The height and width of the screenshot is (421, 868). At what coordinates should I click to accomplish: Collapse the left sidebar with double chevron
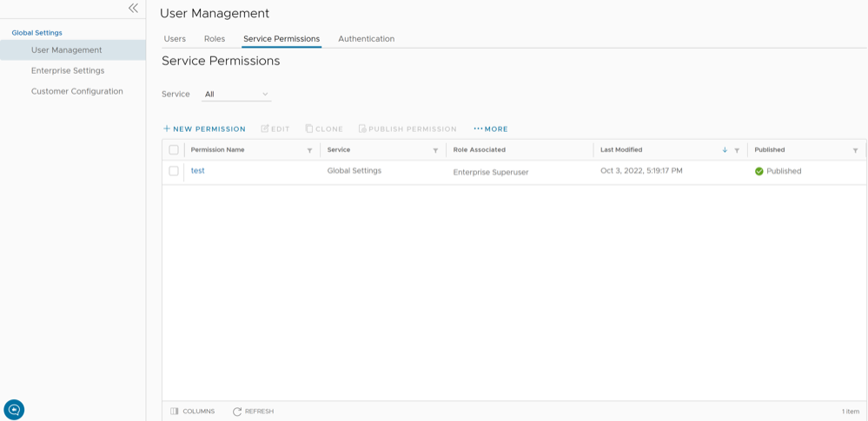(133, 8)
